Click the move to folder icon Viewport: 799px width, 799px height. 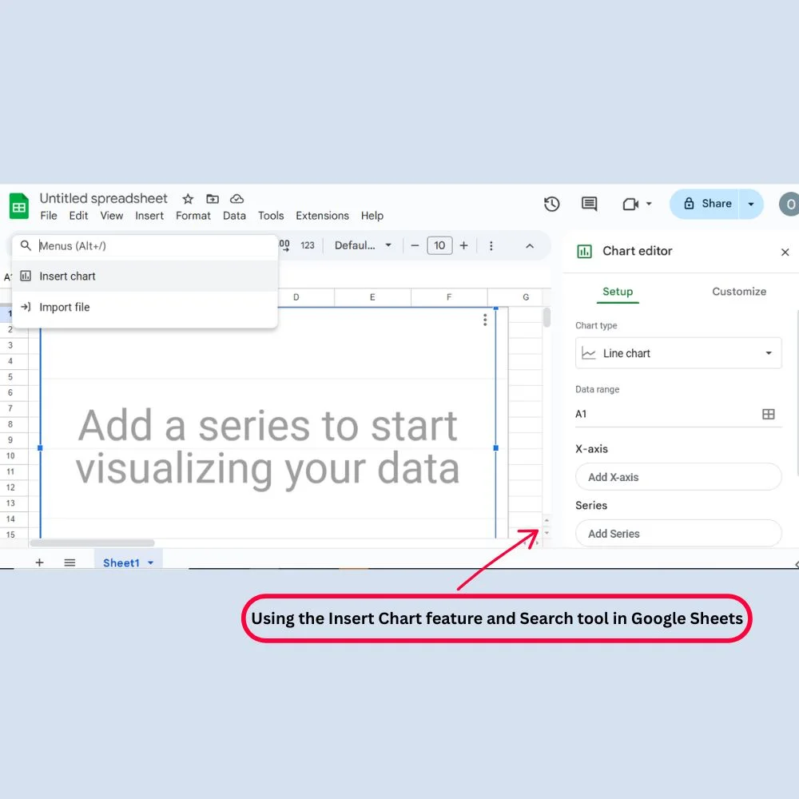coord(213,199)
